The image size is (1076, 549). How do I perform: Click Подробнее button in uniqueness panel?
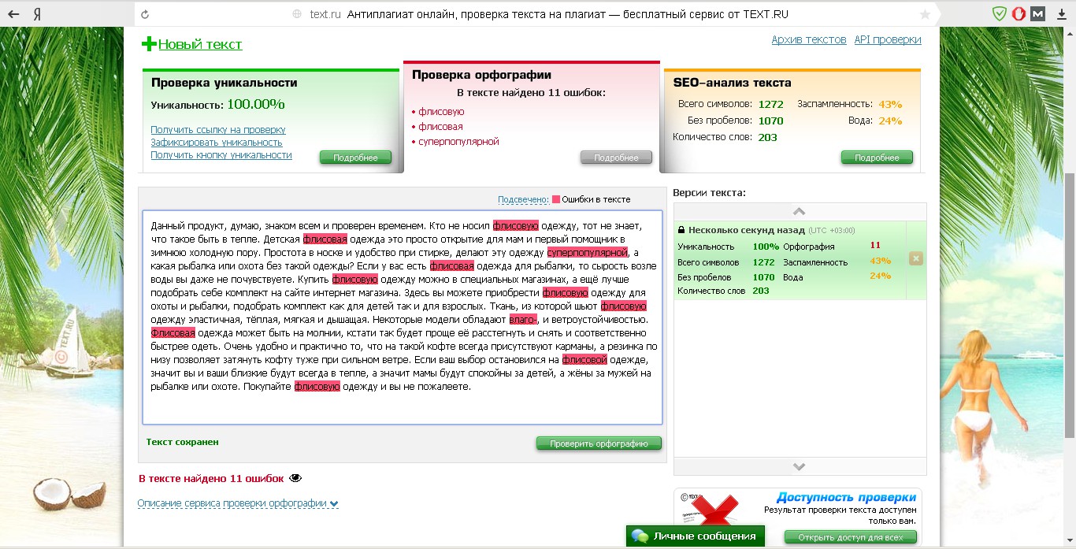(x=355, y=158)
